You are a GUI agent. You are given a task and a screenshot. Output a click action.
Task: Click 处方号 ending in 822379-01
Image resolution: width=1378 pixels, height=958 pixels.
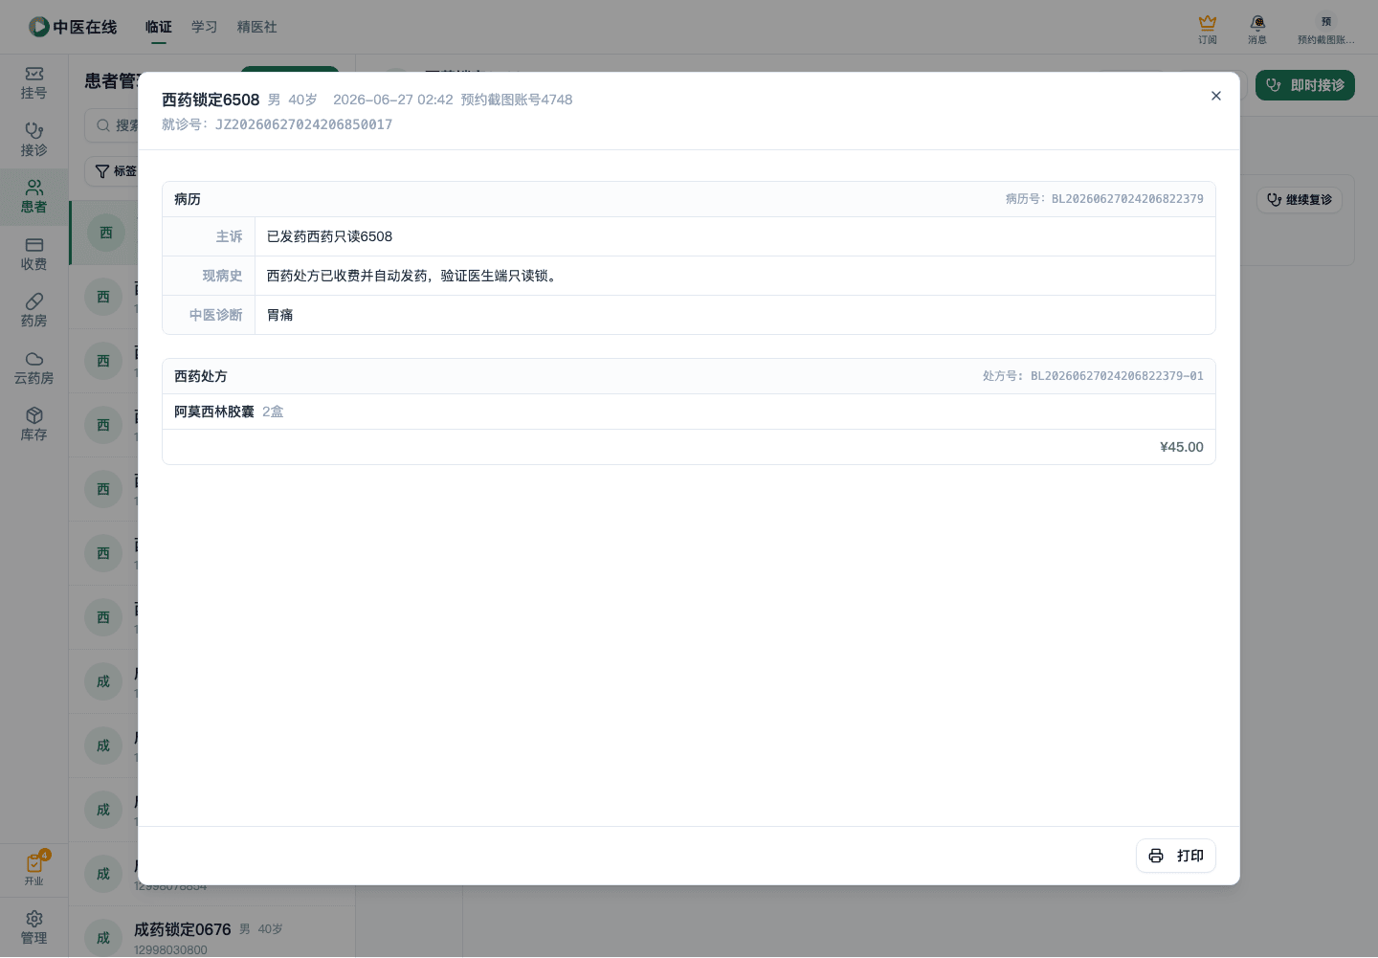1093,376
